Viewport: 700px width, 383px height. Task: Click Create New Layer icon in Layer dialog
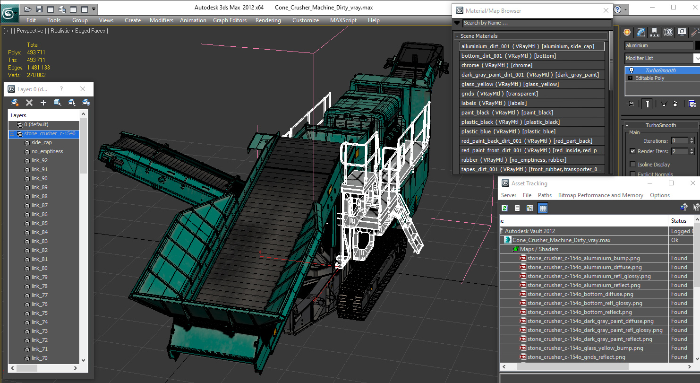[15, 102]
